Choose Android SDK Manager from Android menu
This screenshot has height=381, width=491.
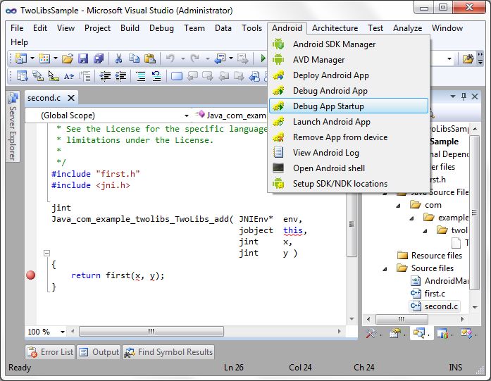349,44
